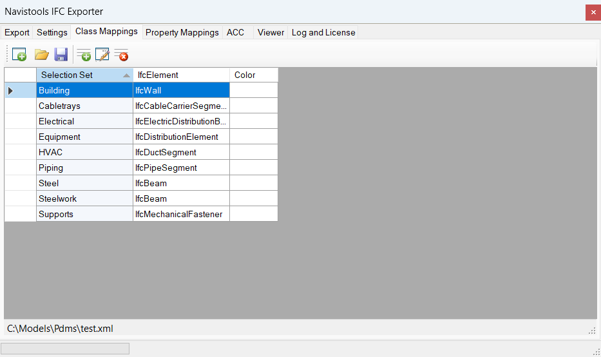This screenshot has width=601, height=357.
Task: Save mappings with the floppy disk icon
Action: pyautogui.click(x=61, y=55)
